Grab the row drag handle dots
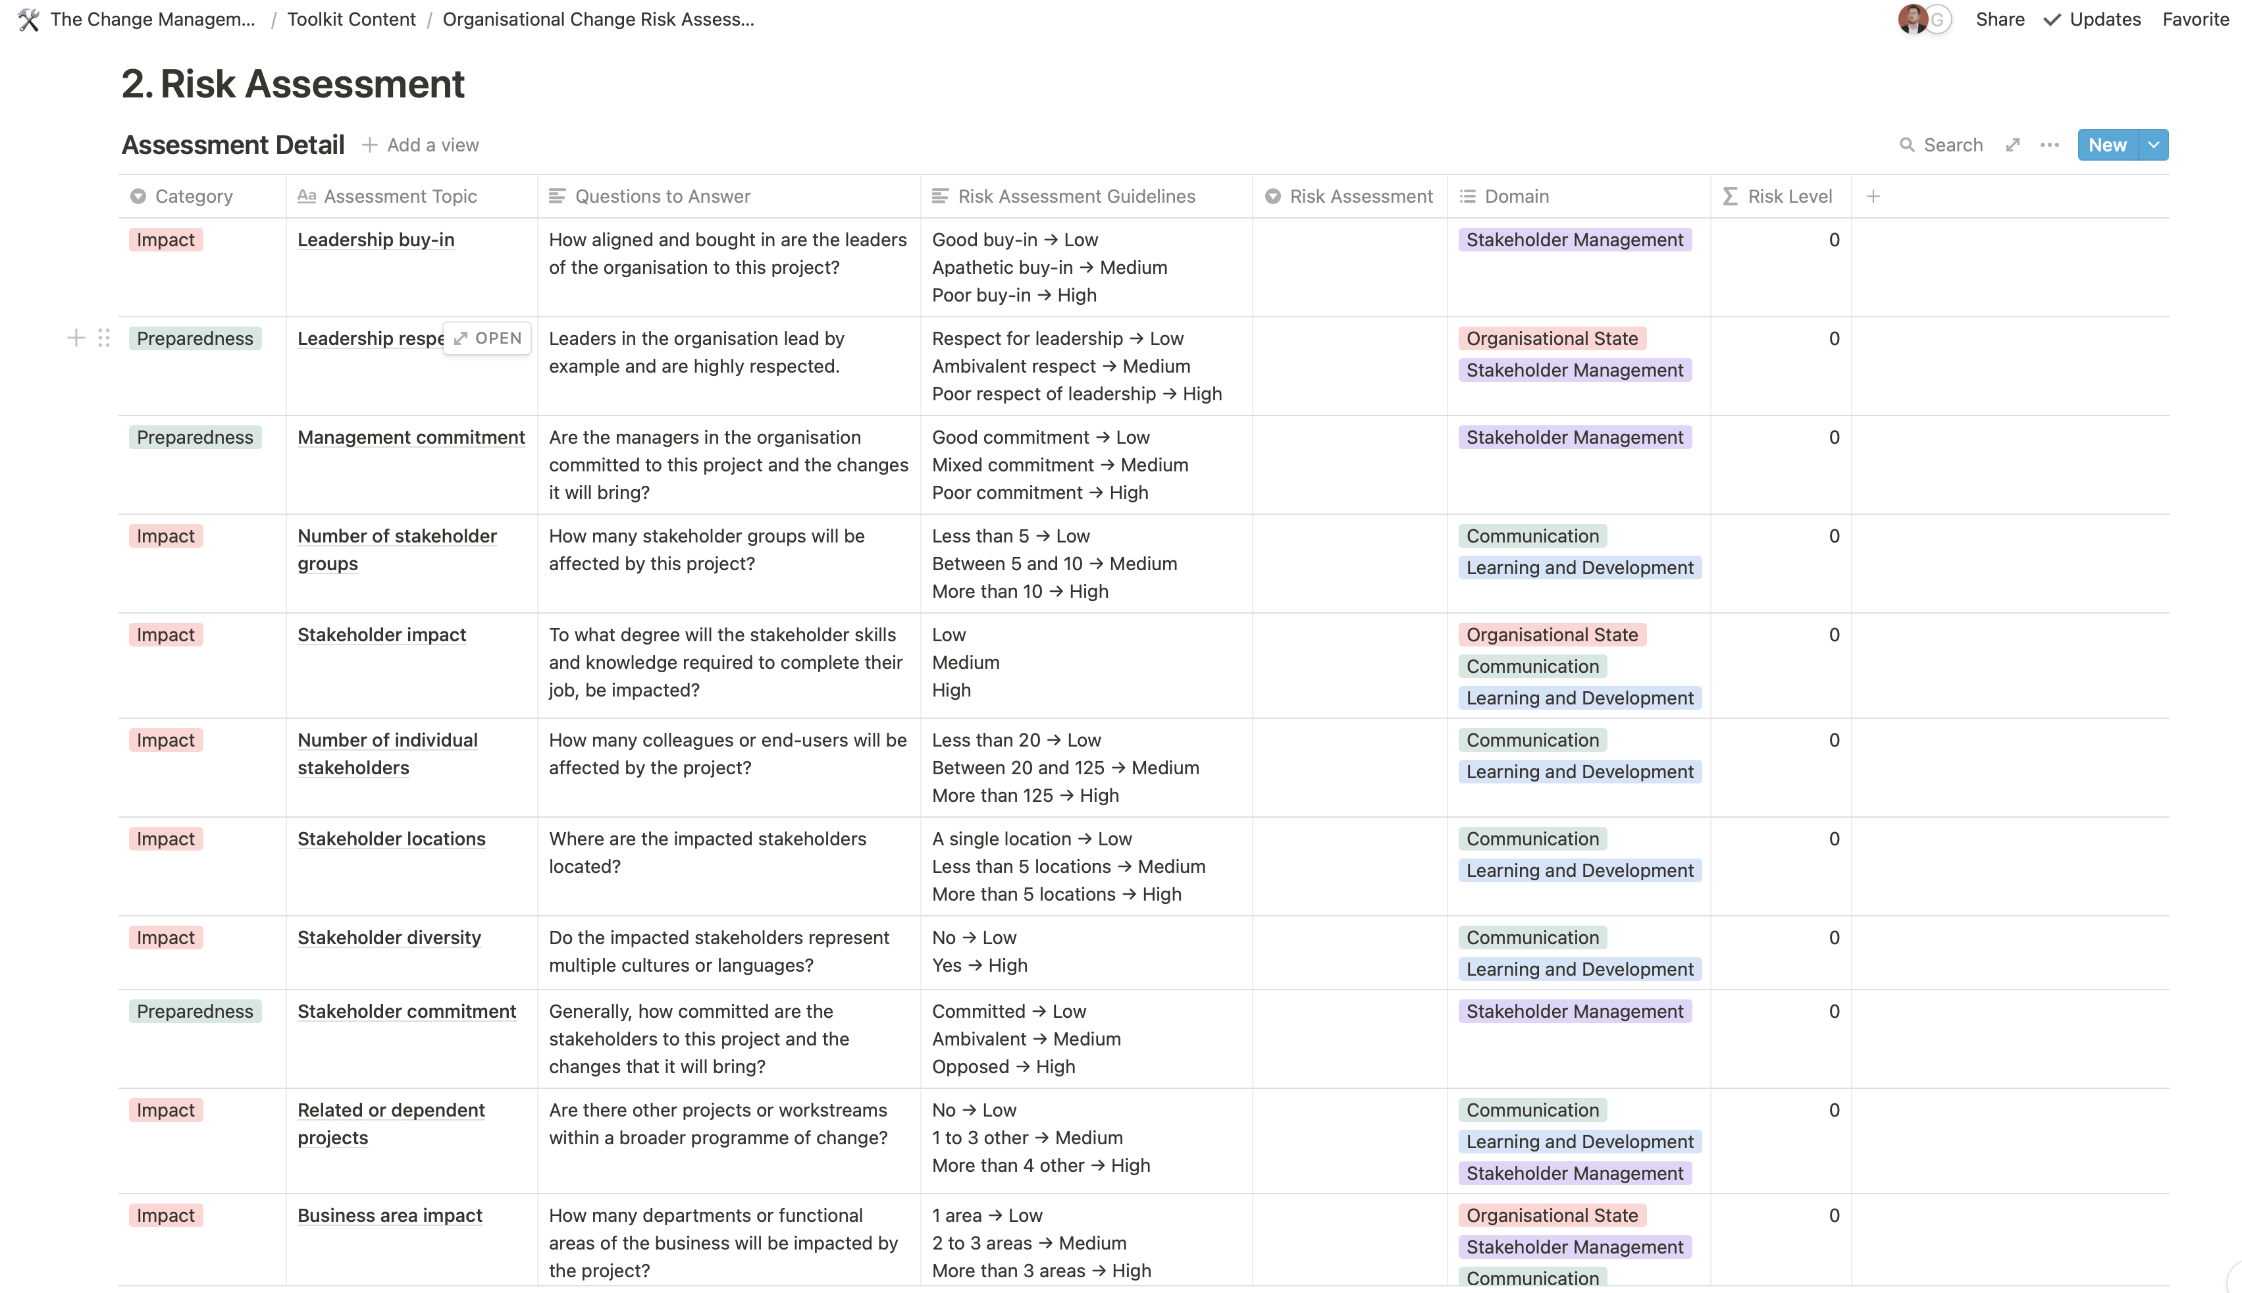The width and height of the screenshot is (2242, 1293). click(104, 338)
